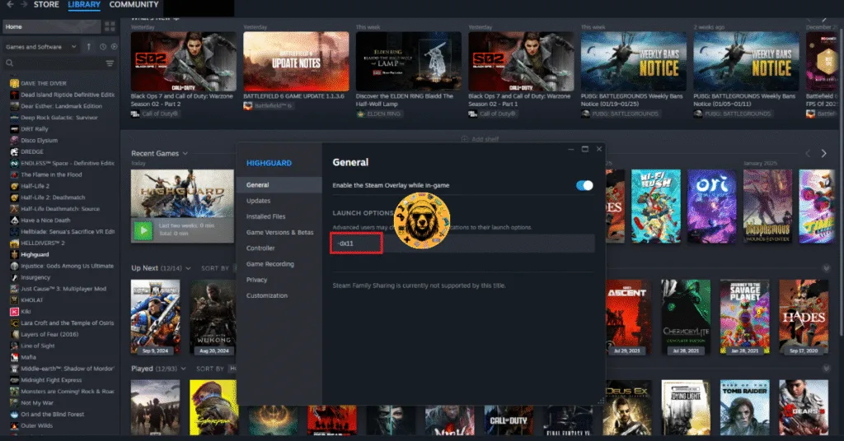Image resolution: width=844 pixels, height=441 pixels.
Task: Click Call of Duty icon under first news
Action: [134, 114]
